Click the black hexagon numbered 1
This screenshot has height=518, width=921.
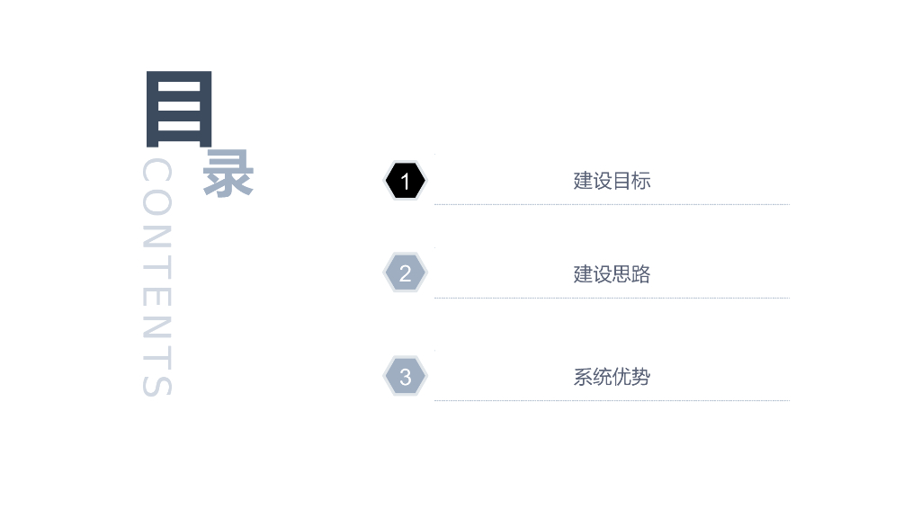pyautogui.click(x=405, y=181)
